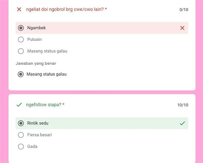Click the correct-answer Masang status galau radio
Screen dimensions: 203x163
(x=21, y=74)
